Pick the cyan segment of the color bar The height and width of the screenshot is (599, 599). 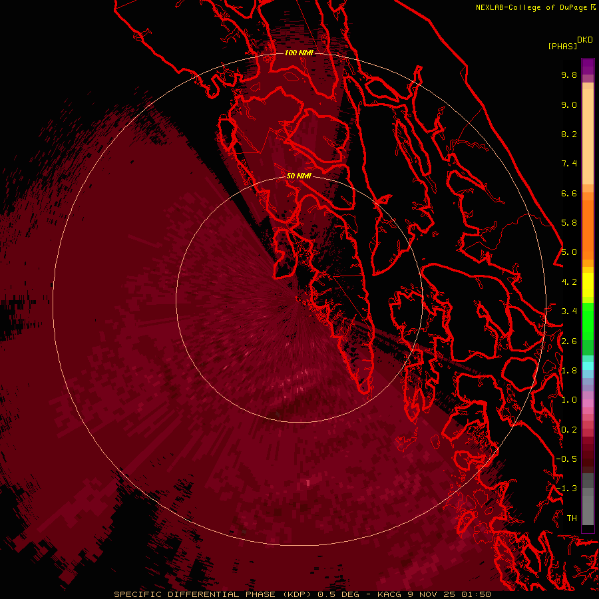[x=588, y=366]
